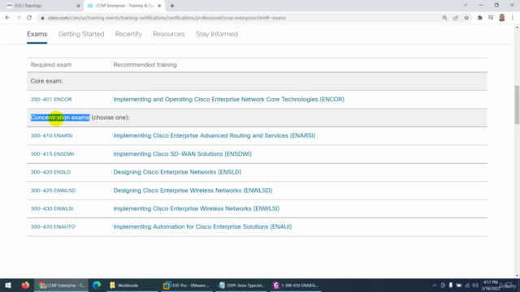Click the volume speaker tray icon
This screenshot has height=292, width=520.
[475, 286]
